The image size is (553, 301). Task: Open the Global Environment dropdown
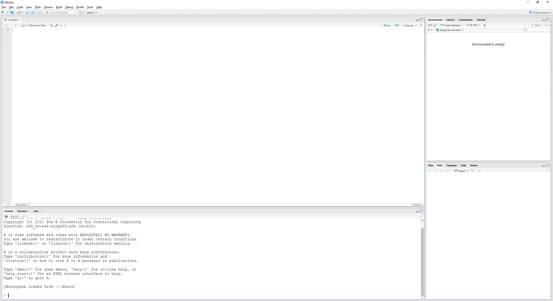[451, 29]
